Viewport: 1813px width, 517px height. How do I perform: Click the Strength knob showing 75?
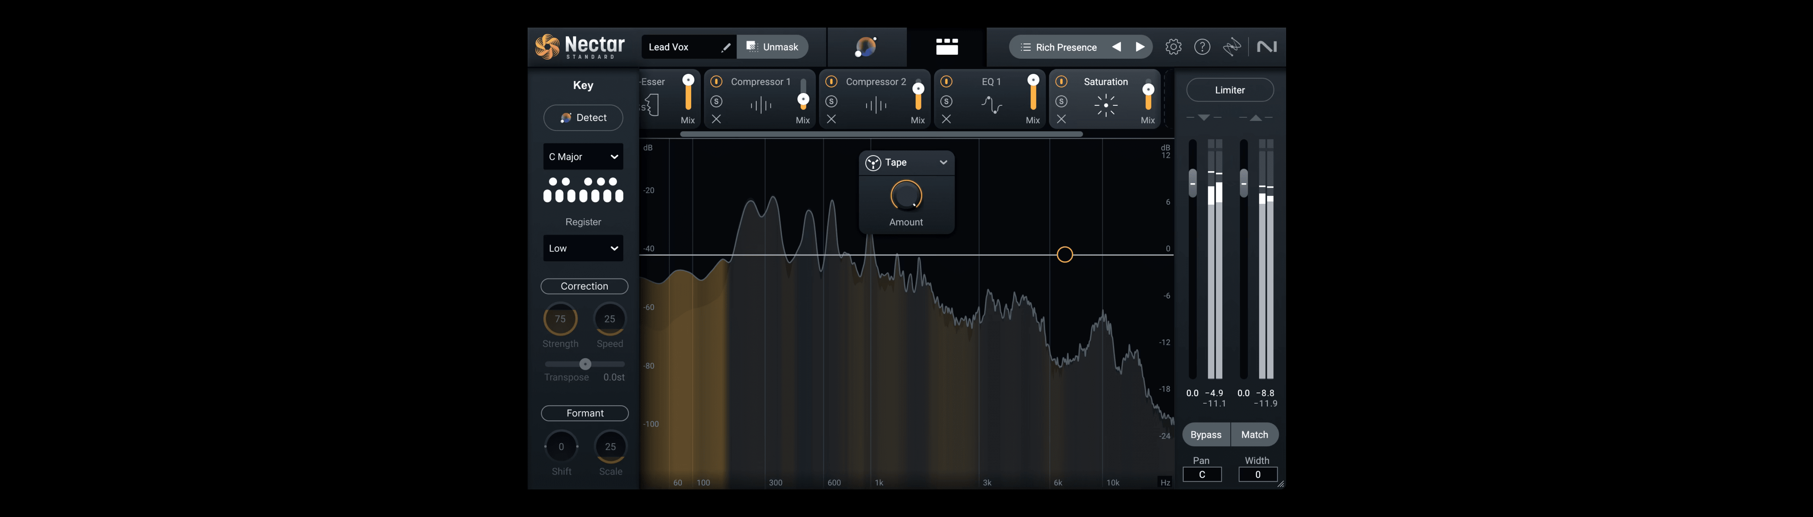pos(560,319)
